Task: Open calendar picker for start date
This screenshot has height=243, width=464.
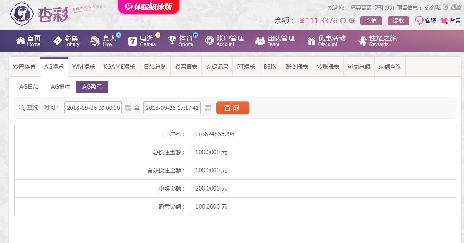Action: click(x=128, y=108)
